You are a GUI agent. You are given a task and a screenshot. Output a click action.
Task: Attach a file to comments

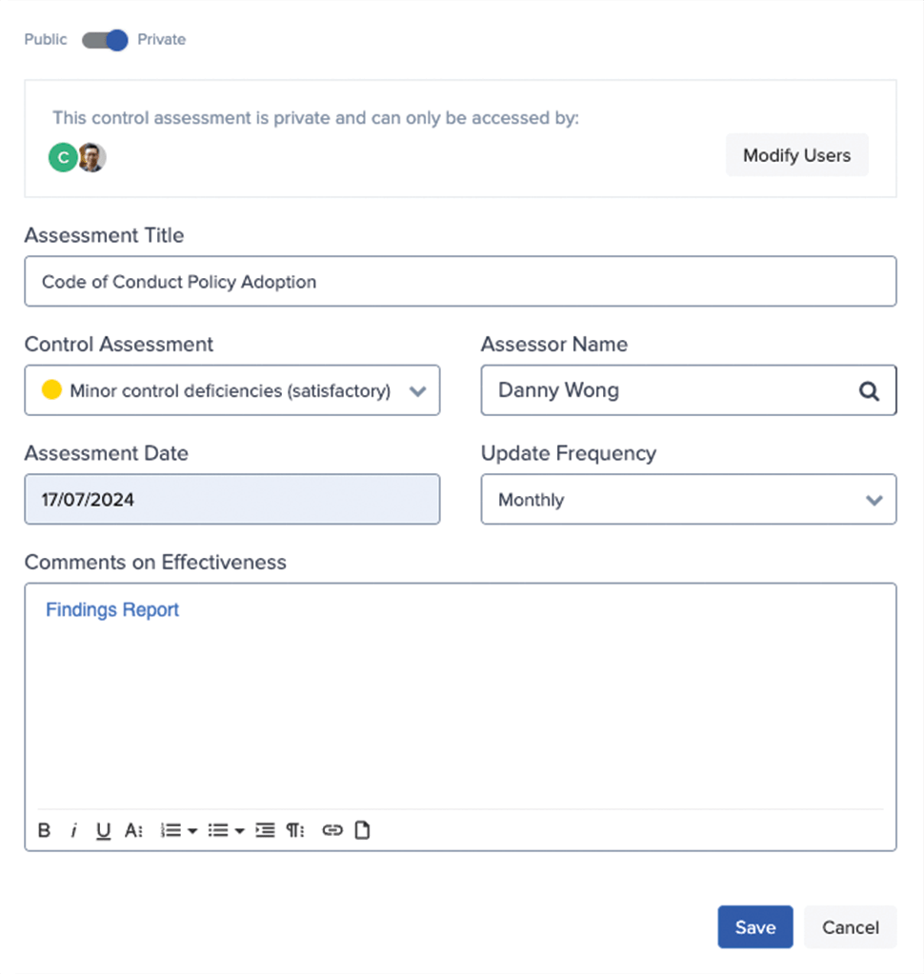pos(362,830)
